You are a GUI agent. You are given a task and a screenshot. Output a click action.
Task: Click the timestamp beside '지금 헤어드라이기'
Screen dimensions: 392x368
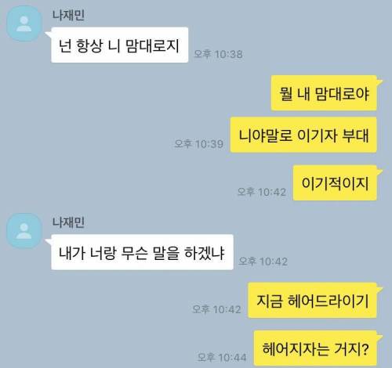point(216,309)
